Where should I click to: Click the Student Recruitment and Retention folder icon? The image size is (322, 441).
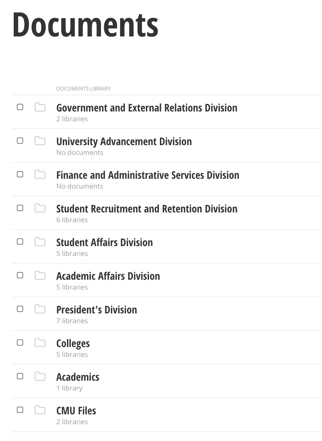click(x=40, y=208)
